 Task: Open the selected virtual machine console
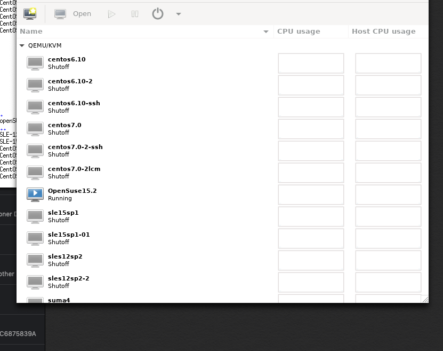coord(73,14)
